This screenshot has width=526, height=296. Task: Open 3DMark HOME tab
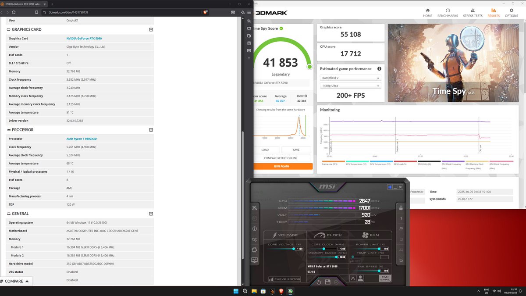click(x=427, y=13)
